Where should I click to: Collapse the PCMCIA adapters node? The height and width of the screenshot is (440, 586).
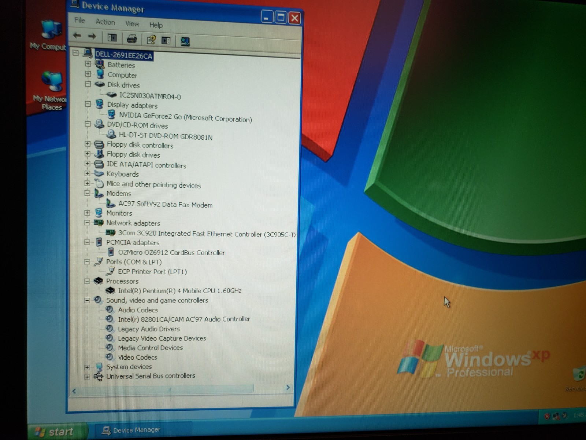click(x=87, y=242)
